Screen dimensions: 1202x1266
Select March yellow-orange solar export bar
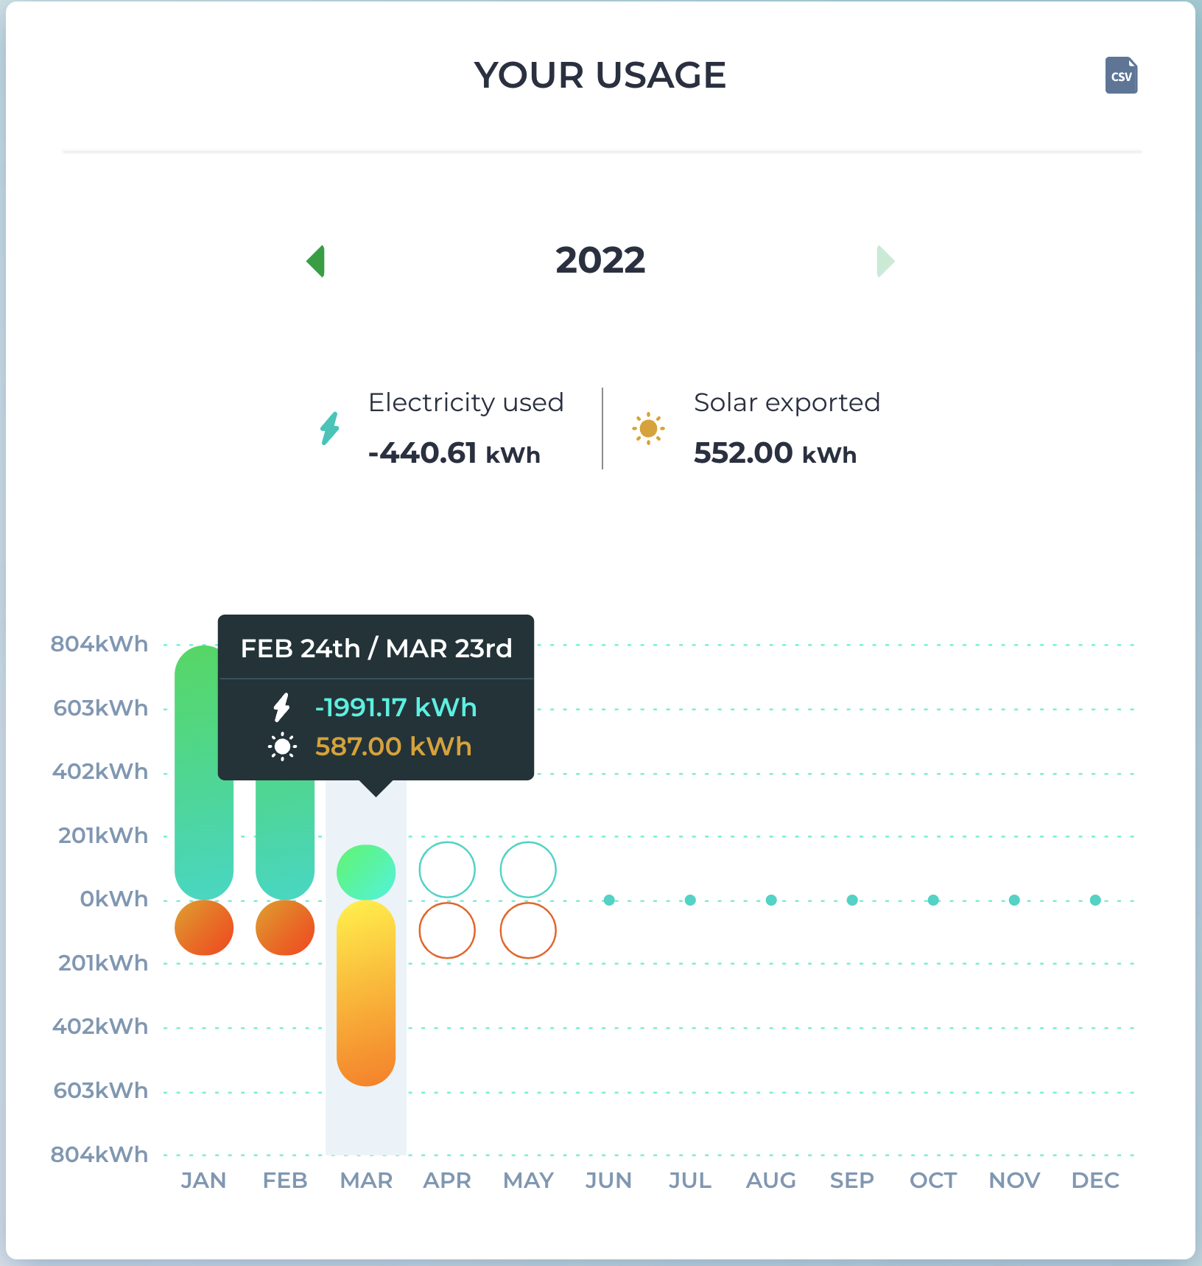(366, 993)
